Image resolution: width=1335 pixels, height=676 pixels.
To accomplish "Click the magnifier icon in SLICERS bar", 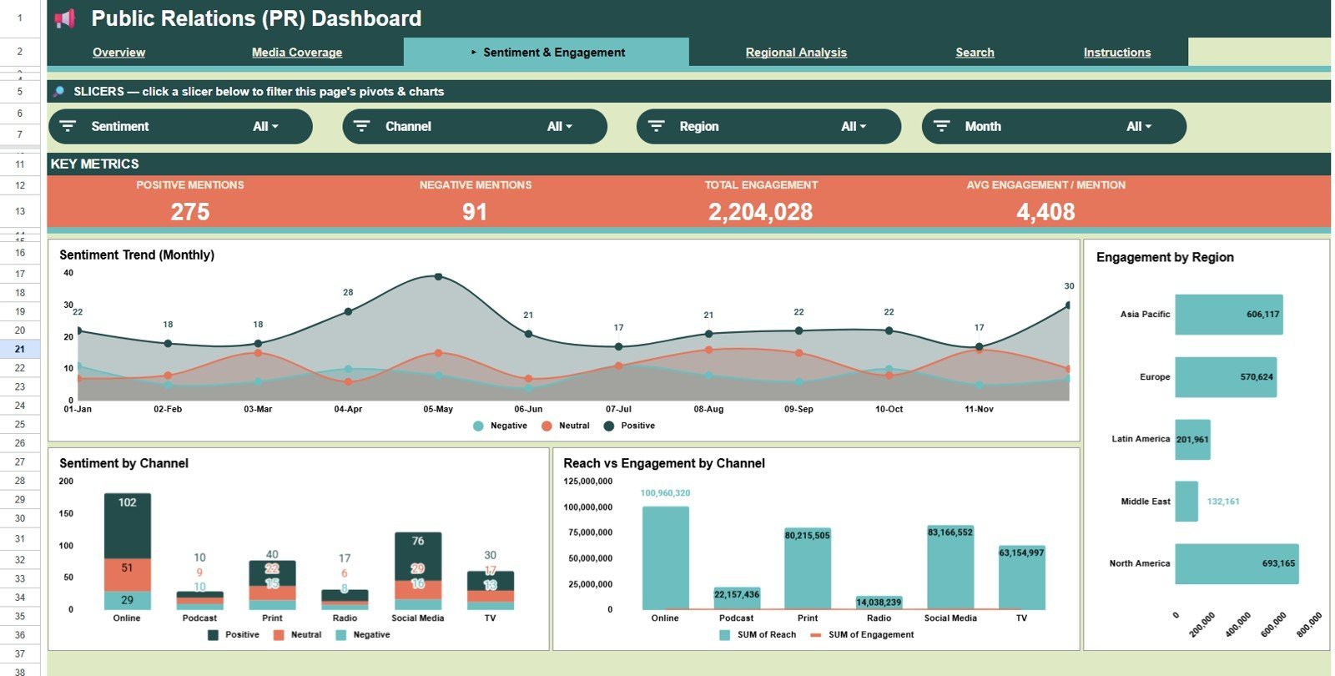I will click(x=58, y=92).
